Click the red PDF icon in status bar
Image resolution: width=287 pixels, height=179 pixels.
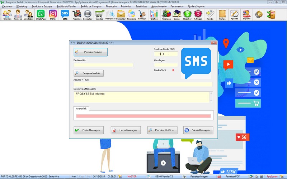(219, 176)
